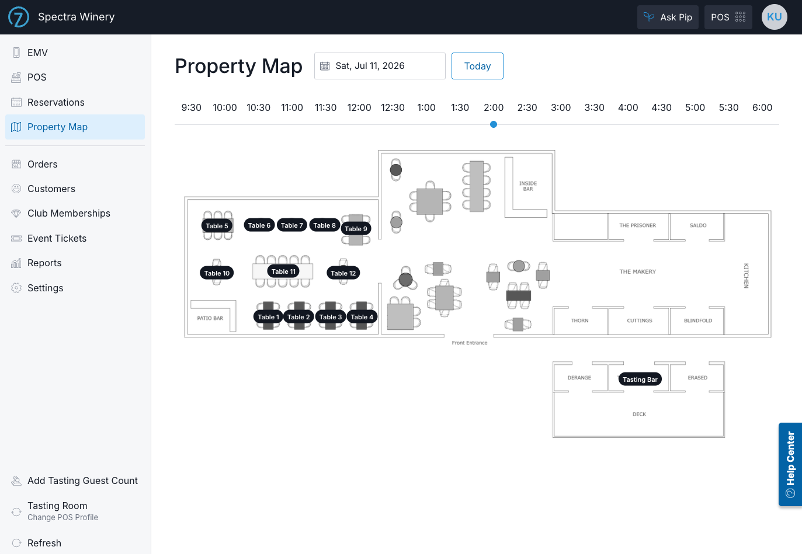The width and height of the screenshot is (802, 554).
Task: Click the Ask Pip bird icon
Action: tap(649, 17)
